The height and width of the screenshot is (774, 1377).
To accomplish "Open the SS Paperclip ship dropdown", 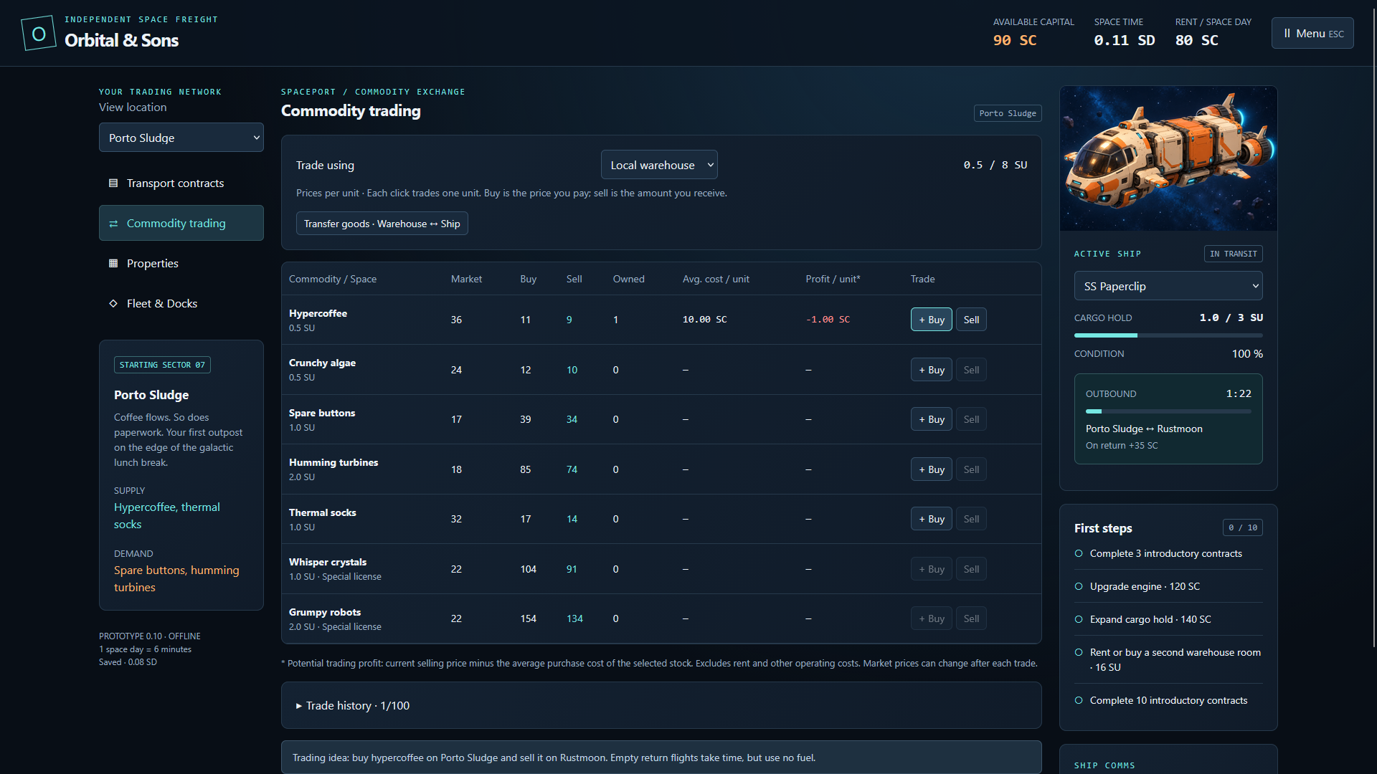I will tap(1168, 286).
